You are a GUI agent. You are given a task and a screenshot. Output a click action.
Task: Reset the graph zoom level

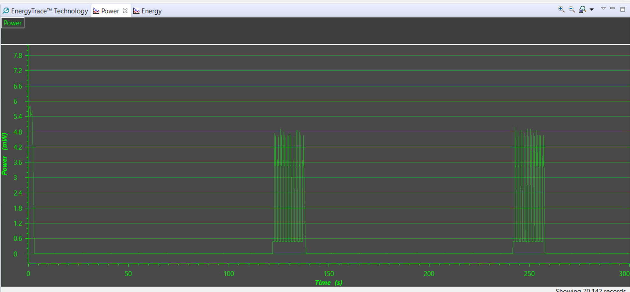coord(582,10)
